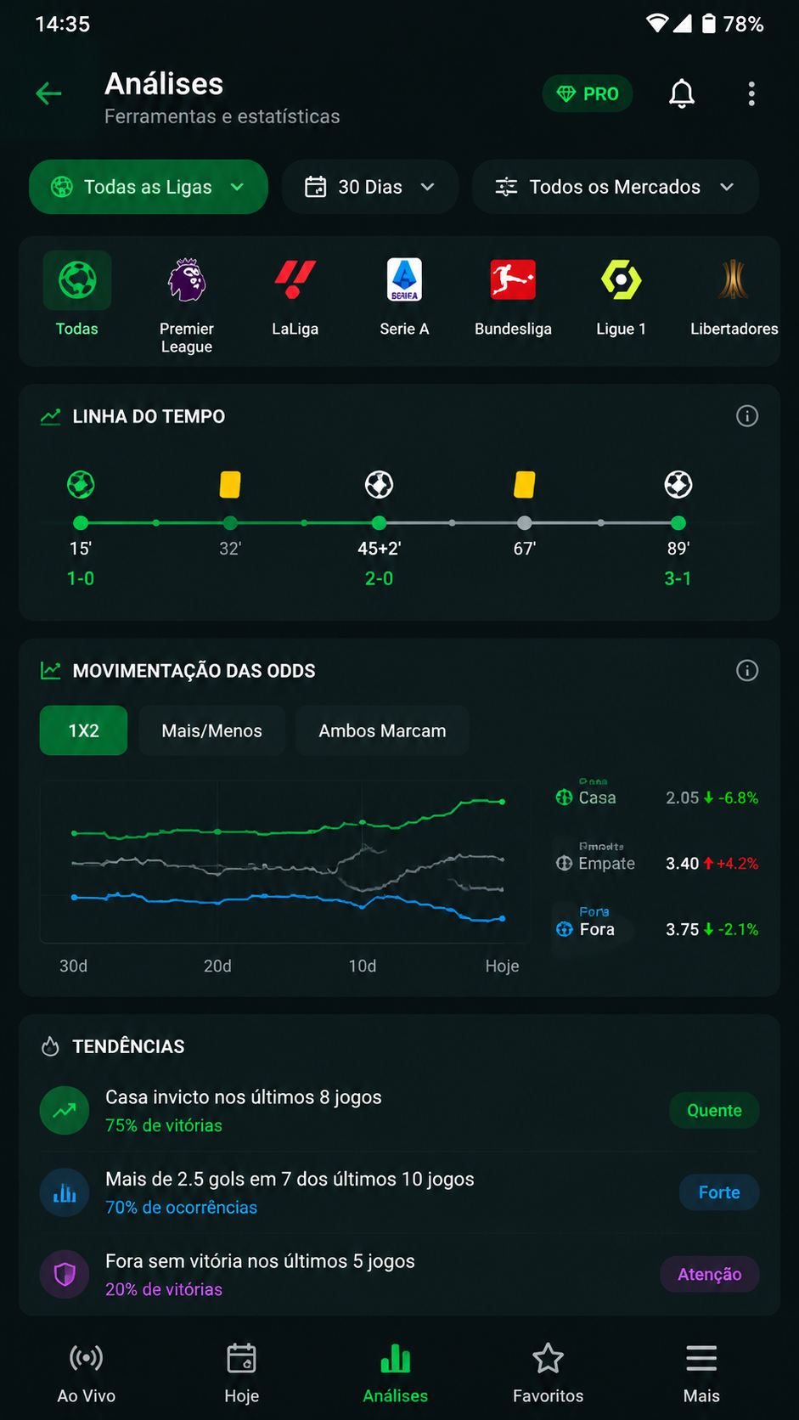Expand the 30 Dias period dropdown
The height and width of the screenshot is (1420, 799).
[370, 187]
